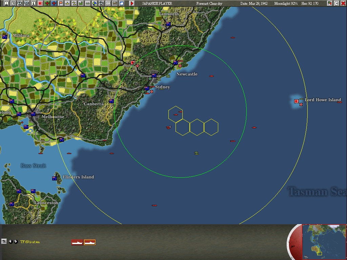Screen dimensions: 347x260
Task: Click the Pacific minimap thumbnail
Action: (x=324, y=242)
